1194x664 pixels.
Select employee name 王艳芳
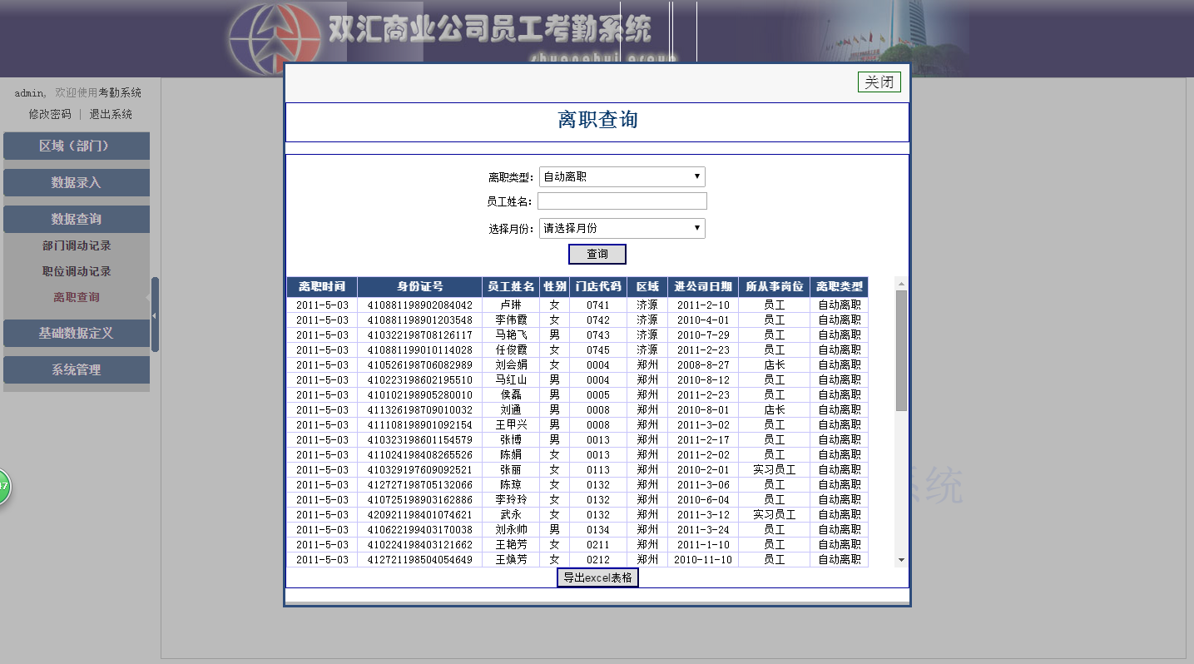(x=511, y=545)
